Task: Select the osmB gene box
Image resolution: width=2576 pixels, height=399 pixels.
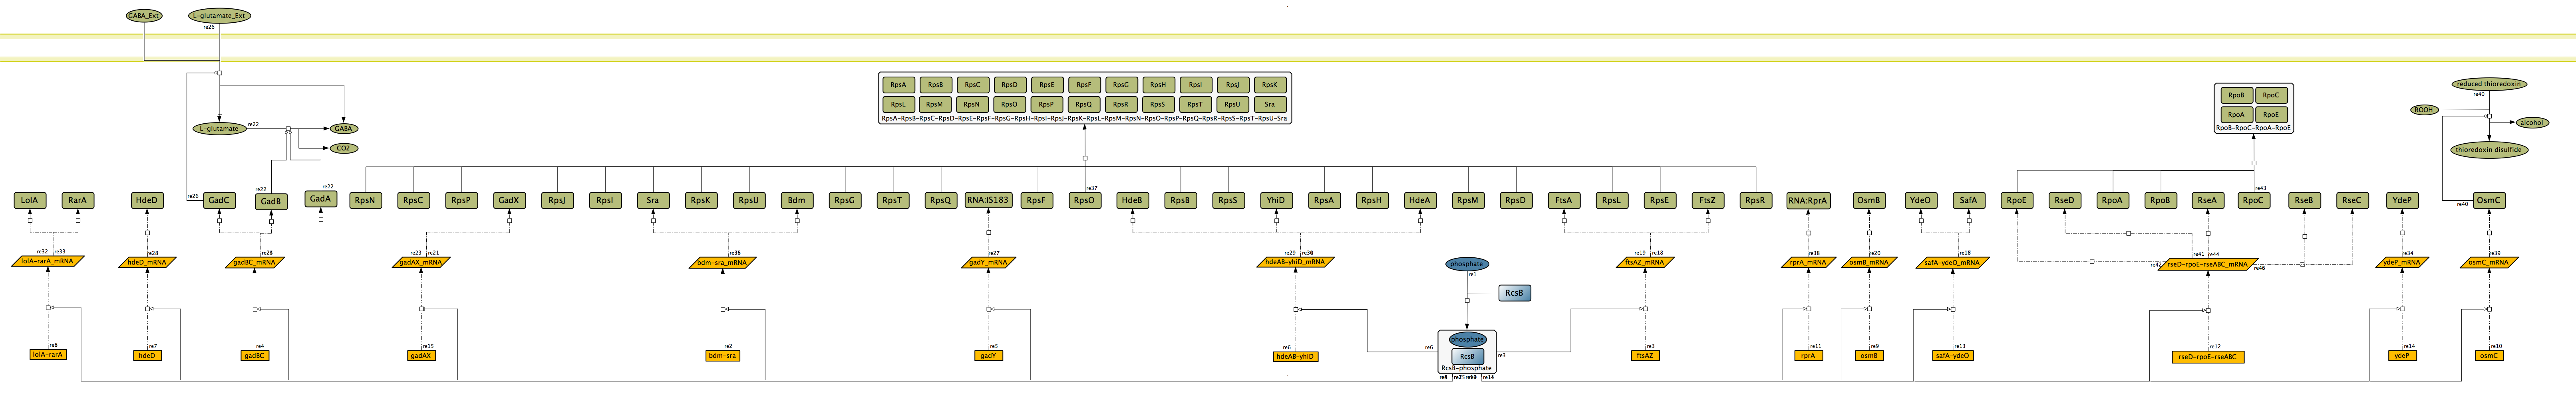Action: [x=1868, y=355]
